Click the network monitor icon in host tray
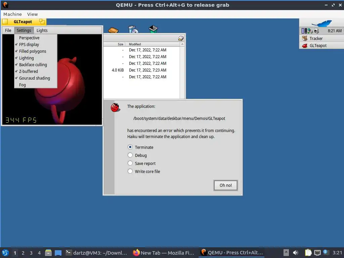The width and height of the screenshot is (344, 258). [317, 253]
